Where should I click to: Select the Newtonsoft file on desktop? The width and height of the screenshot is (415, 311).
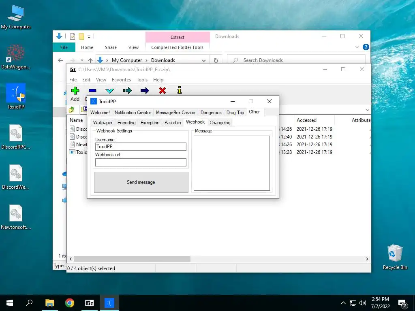click(x=16, y=217)
